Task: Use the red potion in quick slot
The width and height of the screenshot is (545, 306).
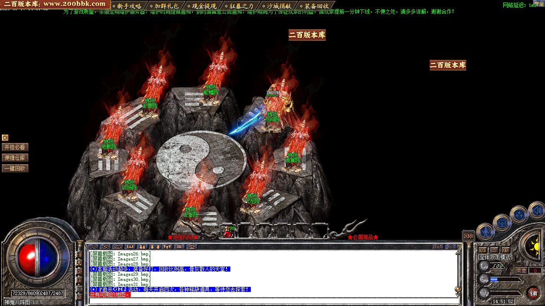Action: tap(228, 232)
